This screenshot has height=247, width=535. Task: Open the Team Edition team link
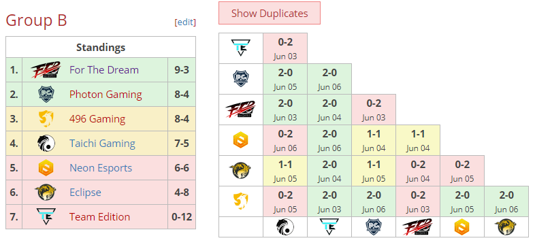pos(99,217)
